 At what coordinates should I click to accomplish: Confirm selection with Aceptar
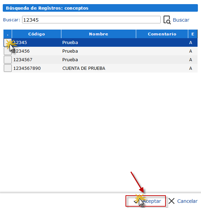[145, 201]
